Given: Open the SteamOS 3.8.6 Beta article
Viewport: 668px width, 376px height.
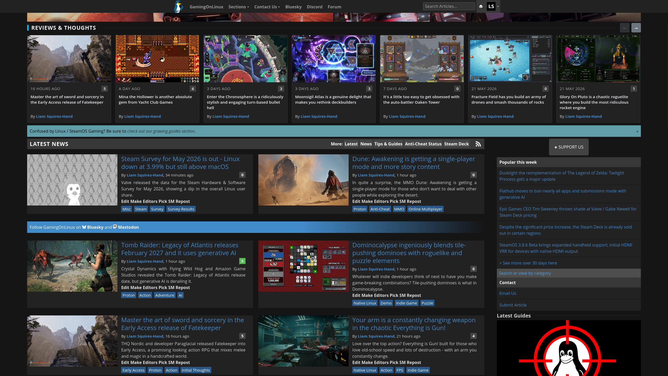Looking at the screenshot, I should tap(566, 248).
